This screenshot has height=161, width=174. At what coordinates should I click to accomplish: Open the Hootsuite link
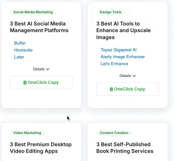pyautogui.click(x=23, y=50)
